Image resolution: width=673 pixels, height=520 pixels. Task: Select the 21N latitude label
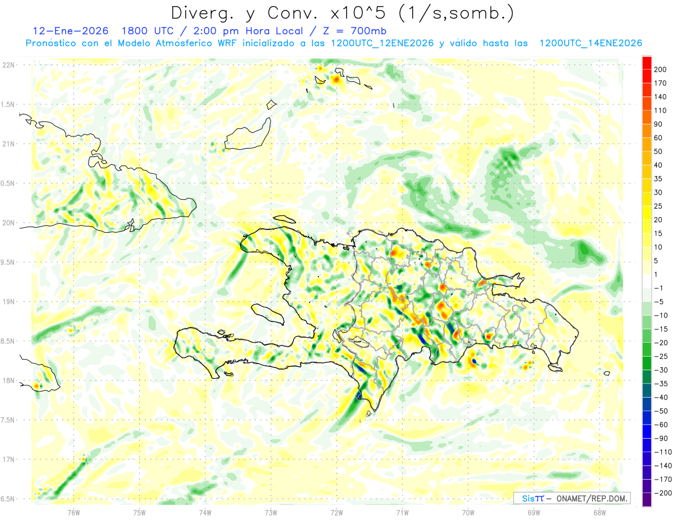(9, 144)
